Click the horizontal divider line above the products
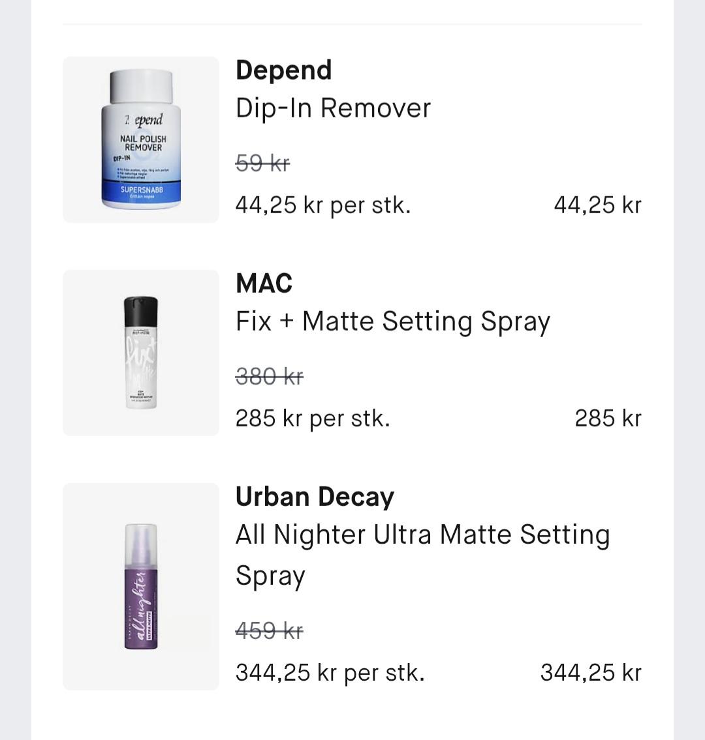 352,25
